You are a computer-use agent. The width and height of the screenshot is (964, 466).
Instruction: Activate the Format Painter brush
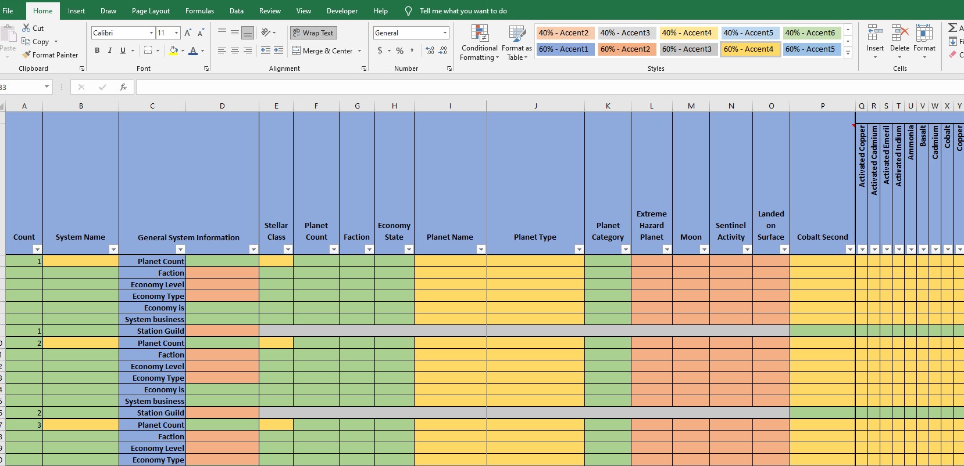(26, 55)
